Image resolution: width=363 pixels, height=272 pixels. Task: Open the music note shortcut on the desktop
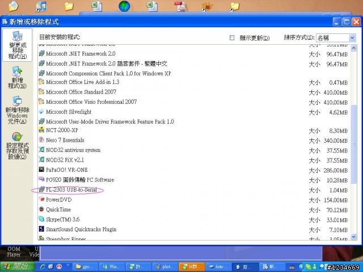(x=41, y=6)
